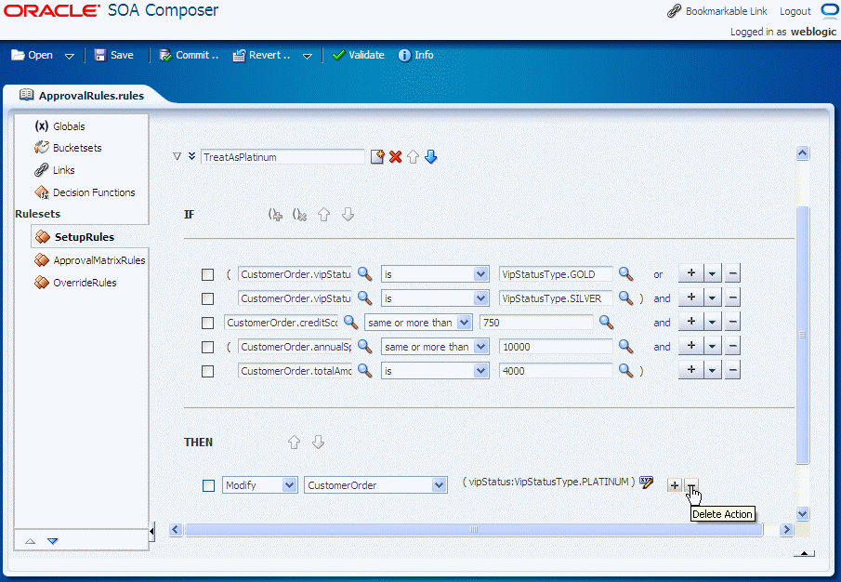This screenshot has height=582, width=841.
Task: Open the Info panel
Action: pyautogui.click(x=415, y=55)
